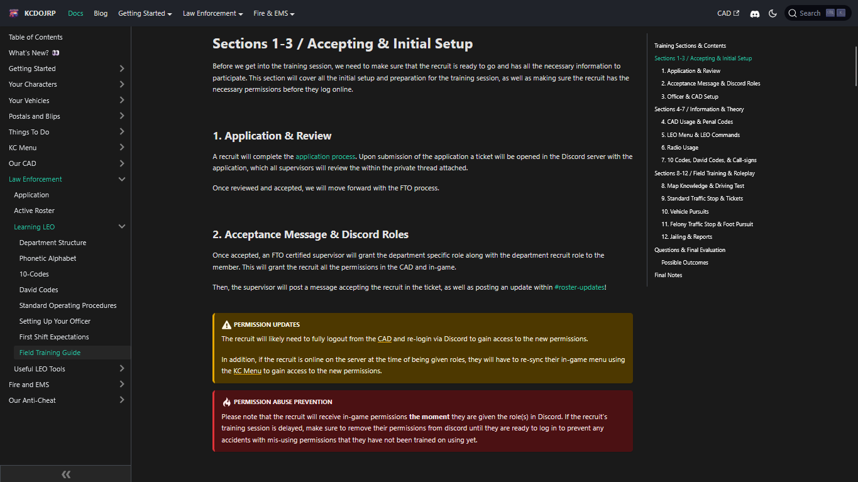The height and width of the screenshot is (482, 858).
Task: Click the KC Menu link in warning box
Action: 247,371
